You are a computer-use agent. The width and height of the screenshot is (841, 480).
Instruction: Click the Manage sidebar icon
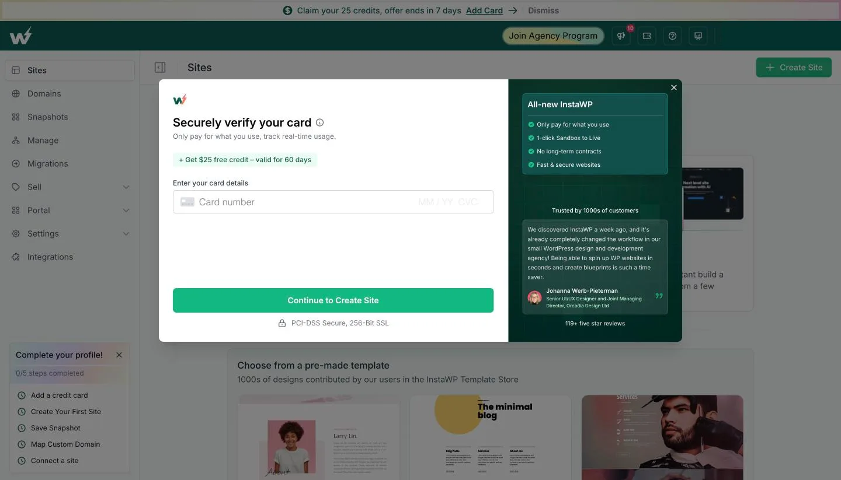16,141
